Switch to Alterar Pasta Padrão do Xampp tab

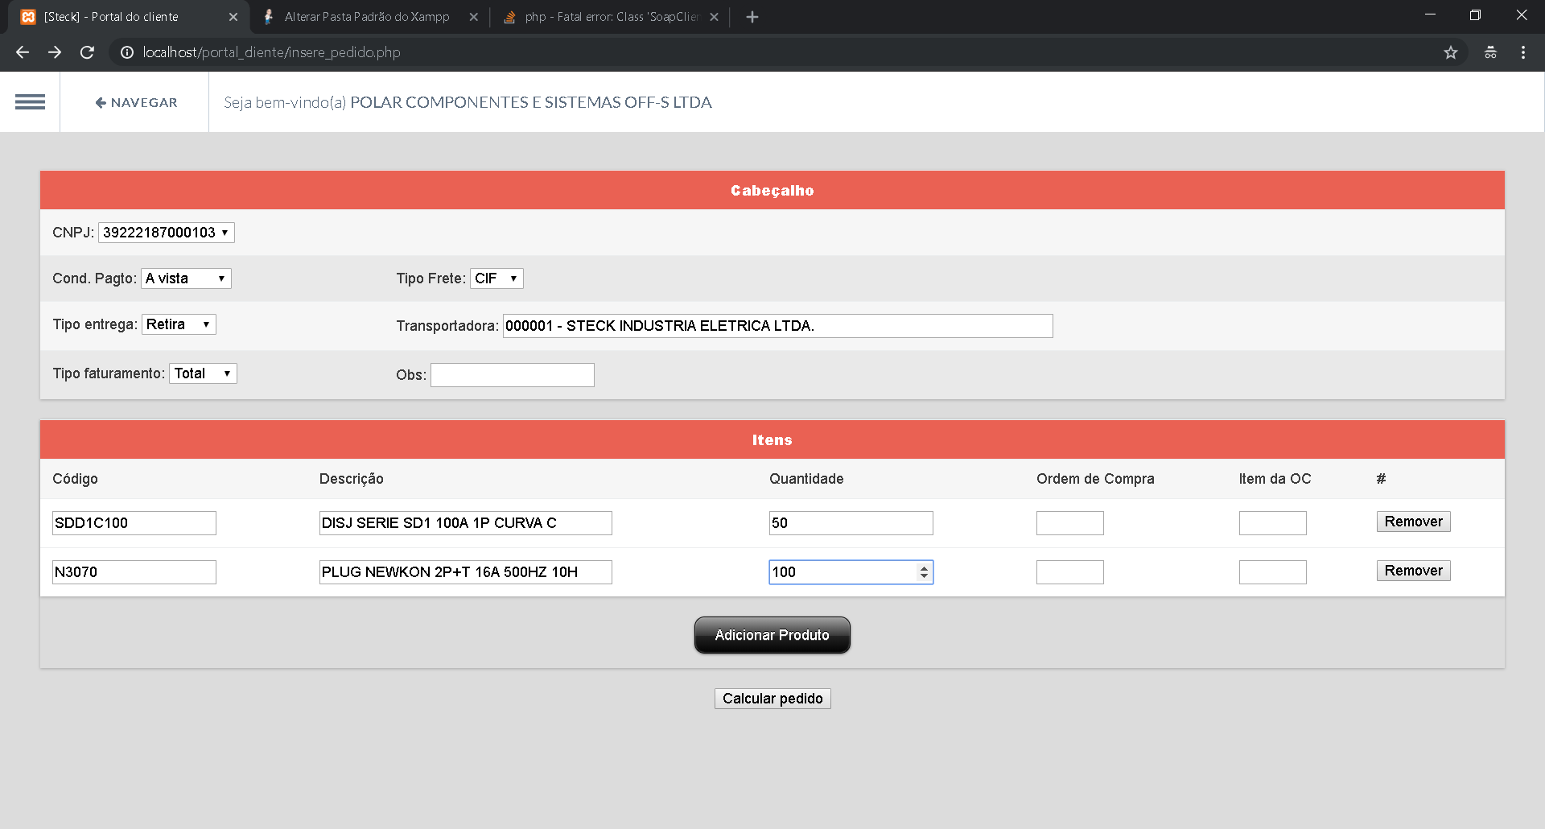(x=367, y=17)
